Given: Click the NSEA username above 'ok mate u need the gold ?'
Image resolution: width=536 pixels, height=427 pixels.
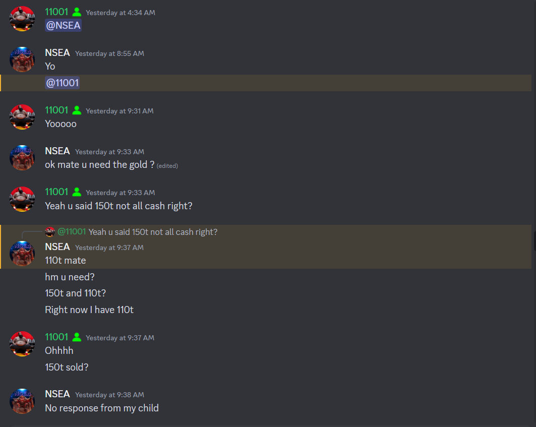Looking at the screenshot, I should 57,151.
